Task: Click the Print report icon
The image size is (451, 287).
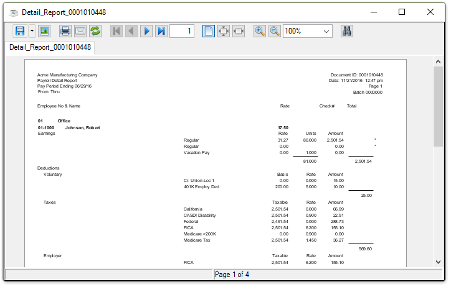Action: (x=65, y=31)
